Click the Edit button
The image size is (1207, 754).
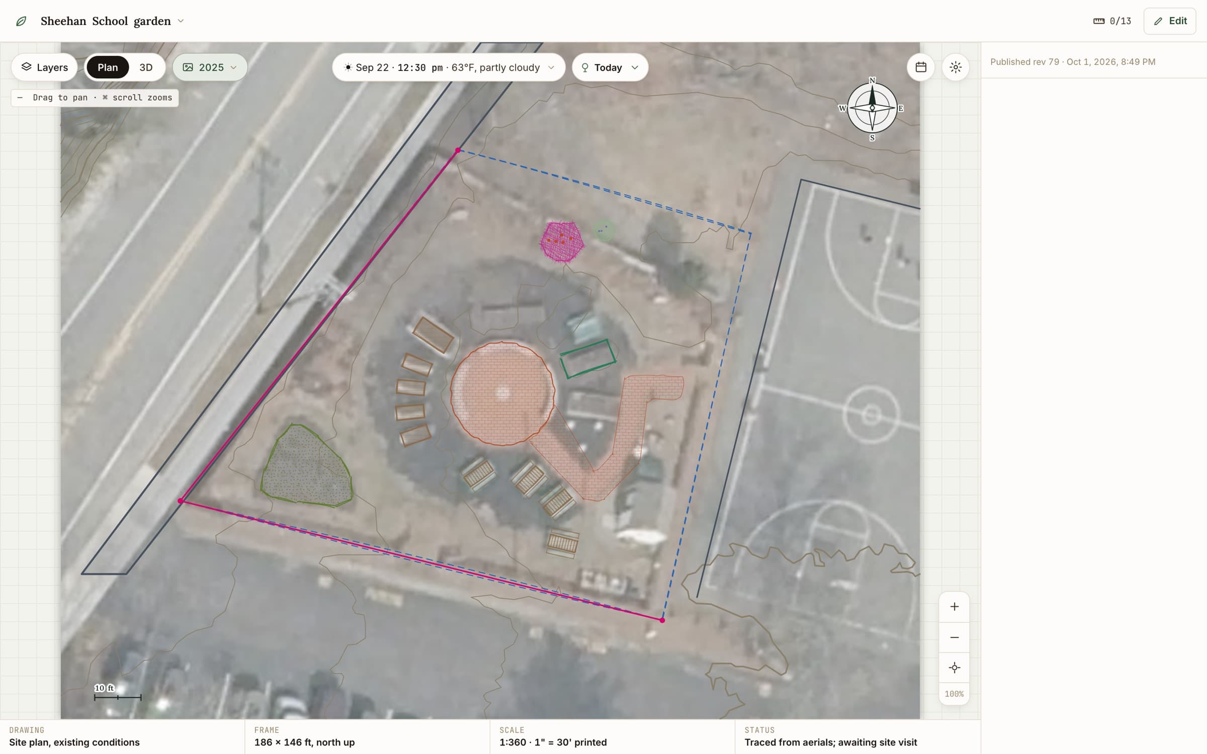pos(1169,21)
